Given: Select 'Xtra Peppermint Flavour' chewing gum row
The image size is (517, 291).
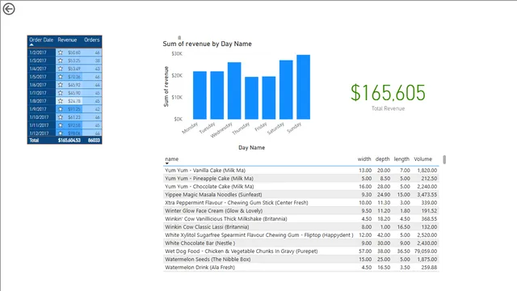Looking at the screenshot, I should point(301,203).
